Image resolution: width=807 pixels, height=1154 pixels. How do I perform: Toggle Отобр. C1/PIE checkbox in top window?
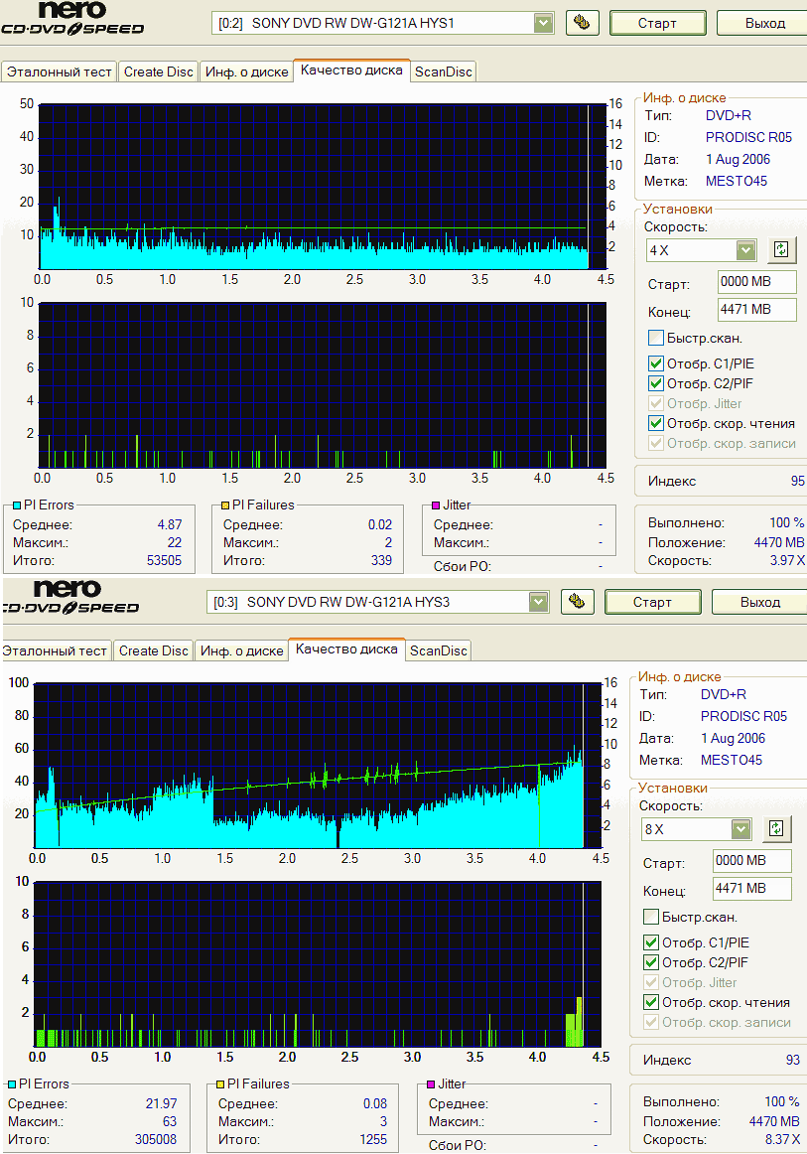[x=655, y=363]
